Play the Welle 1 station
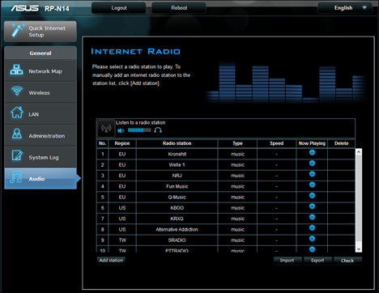 pos(312,163)
